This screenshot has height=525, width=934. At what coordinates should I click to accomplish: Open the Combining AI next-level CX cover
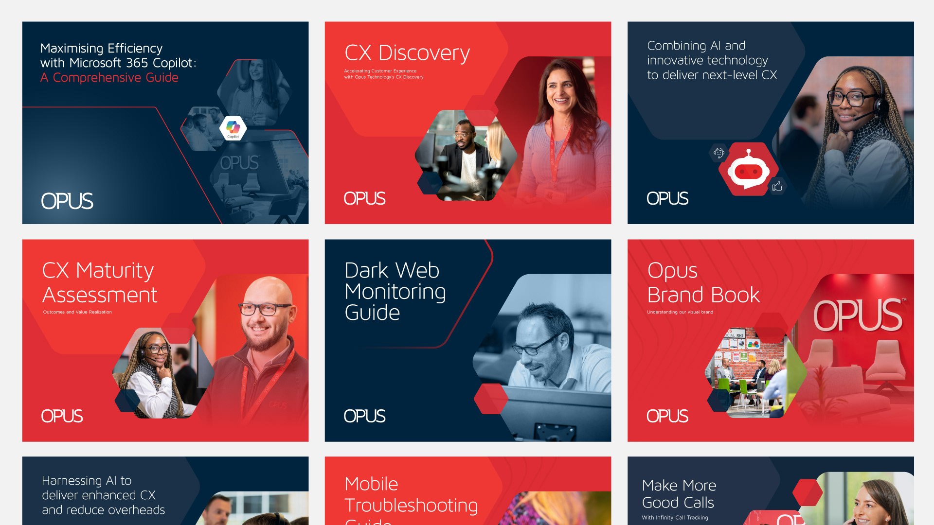pos(771,122)
